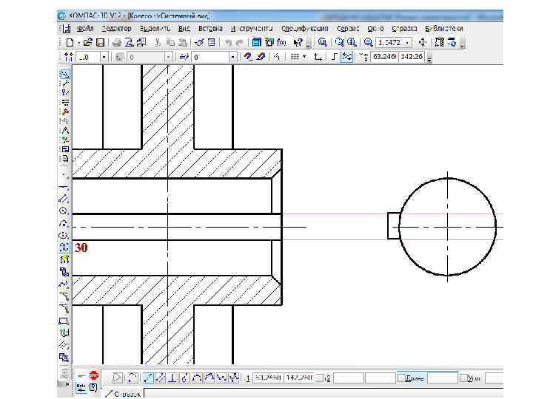Expand the grid settings dropdown arrow
This screenshot has width=533, height=399.
pos(306,57)
